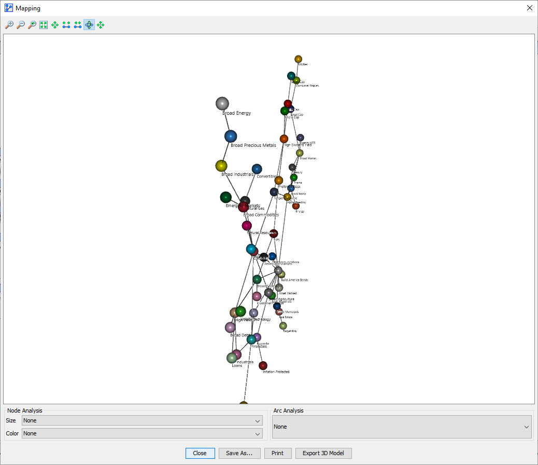Click the Print button
The image size is (538, 465).
[277, 453]
